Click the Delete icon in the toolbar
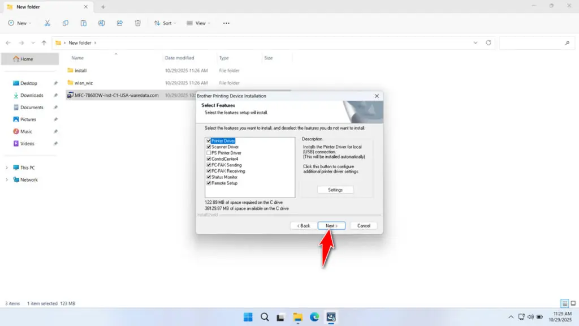This screenshot has height=326, width=579. [137, 23]
